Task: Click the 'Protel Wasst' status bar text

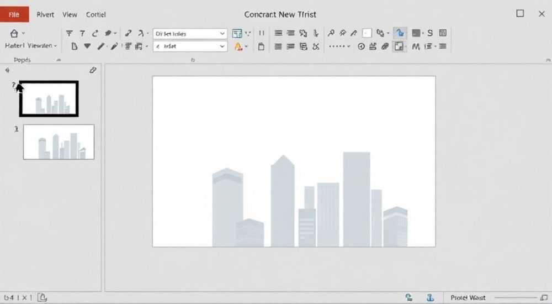Action: 468,298
